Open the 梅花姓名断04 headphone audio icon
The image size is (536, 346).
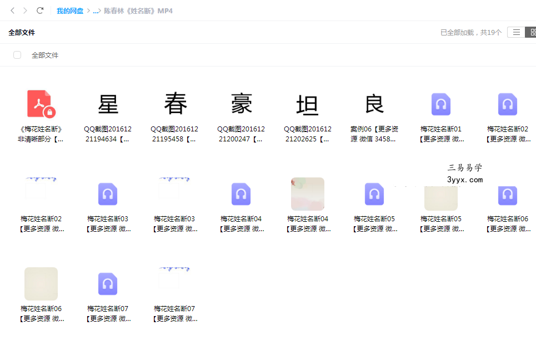(x=241, y=194)
